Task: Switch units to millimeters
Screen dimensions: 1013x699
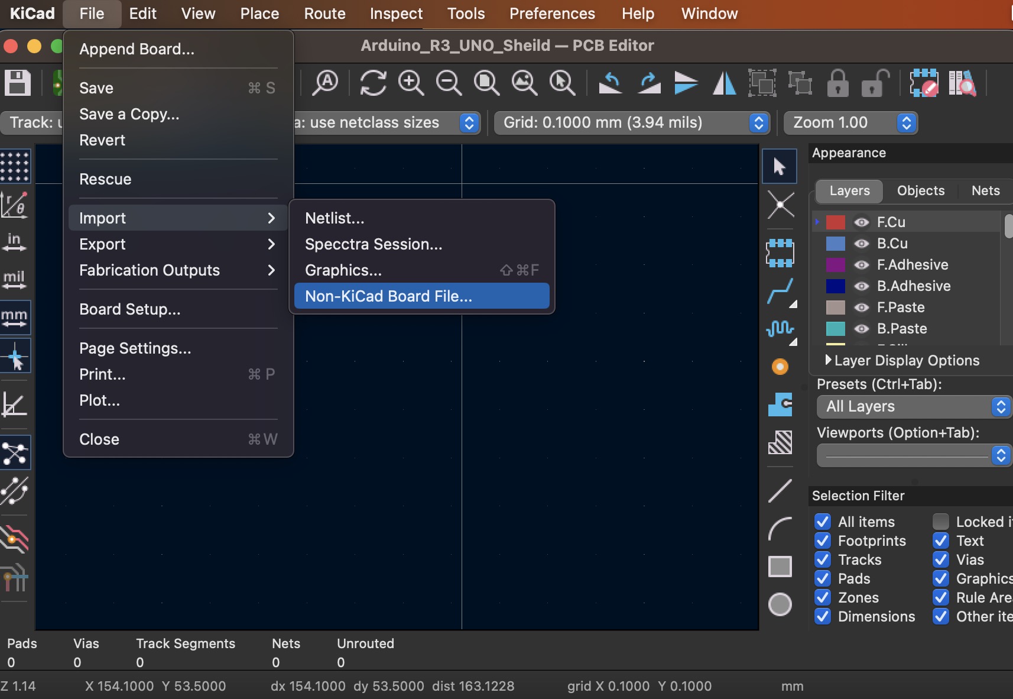Action: [15, 318]
